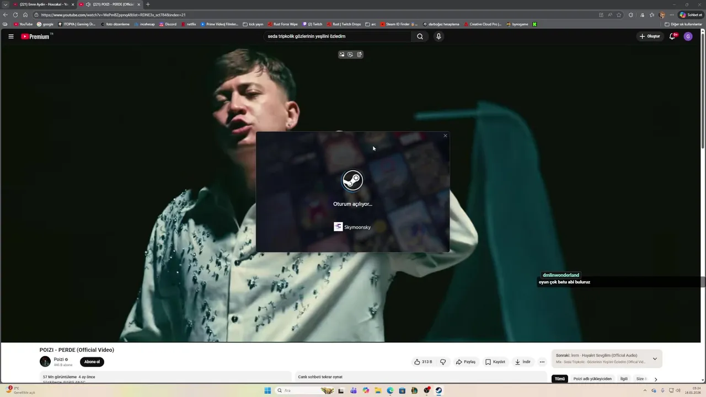Open the arc bookmarks folder

tap(371, 24)
